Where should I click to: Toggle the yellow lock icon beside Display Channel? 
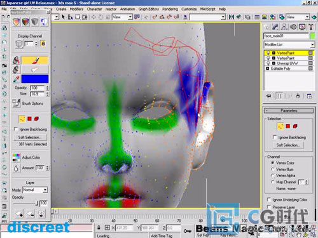43,44
